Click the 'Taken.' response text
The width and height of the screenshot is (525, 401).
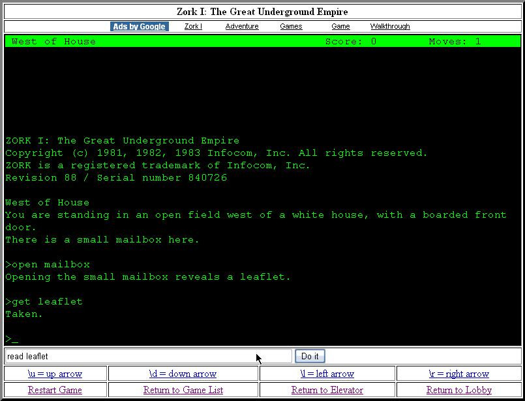click(23, 314)
